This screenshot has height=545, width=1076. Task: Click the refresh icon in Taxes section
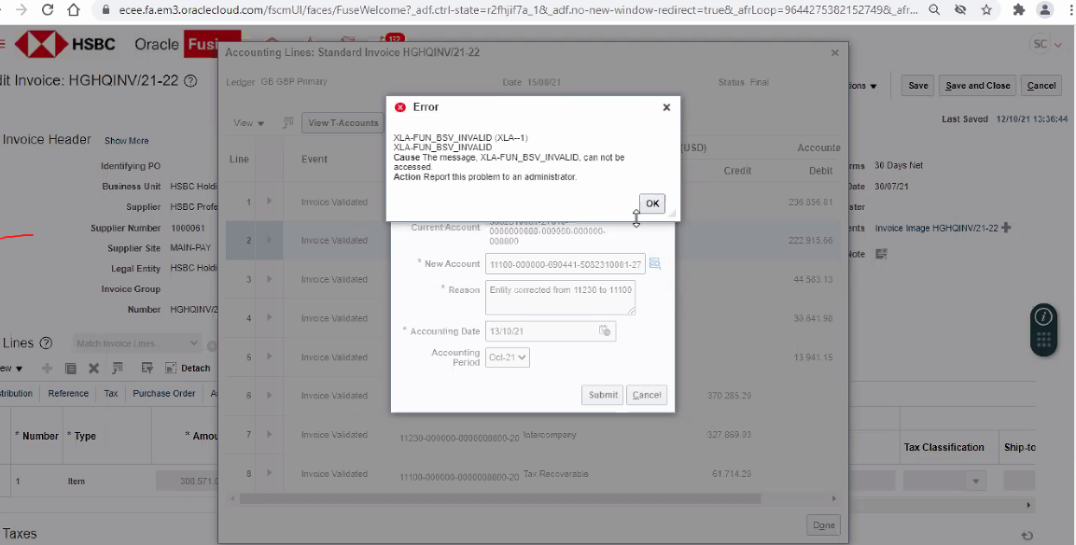[1027, 536]
